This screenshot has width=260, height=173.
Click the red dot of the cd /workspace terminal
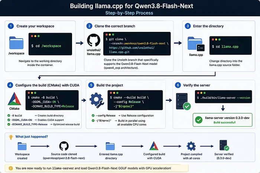click(x=32, y=36)
